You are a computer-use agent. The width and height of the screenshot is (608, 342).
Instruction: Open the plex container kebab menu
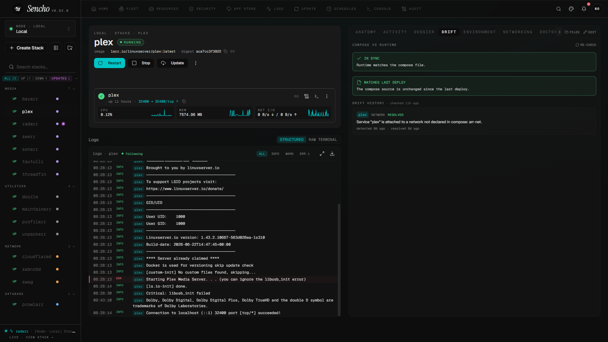coord(327,96)
